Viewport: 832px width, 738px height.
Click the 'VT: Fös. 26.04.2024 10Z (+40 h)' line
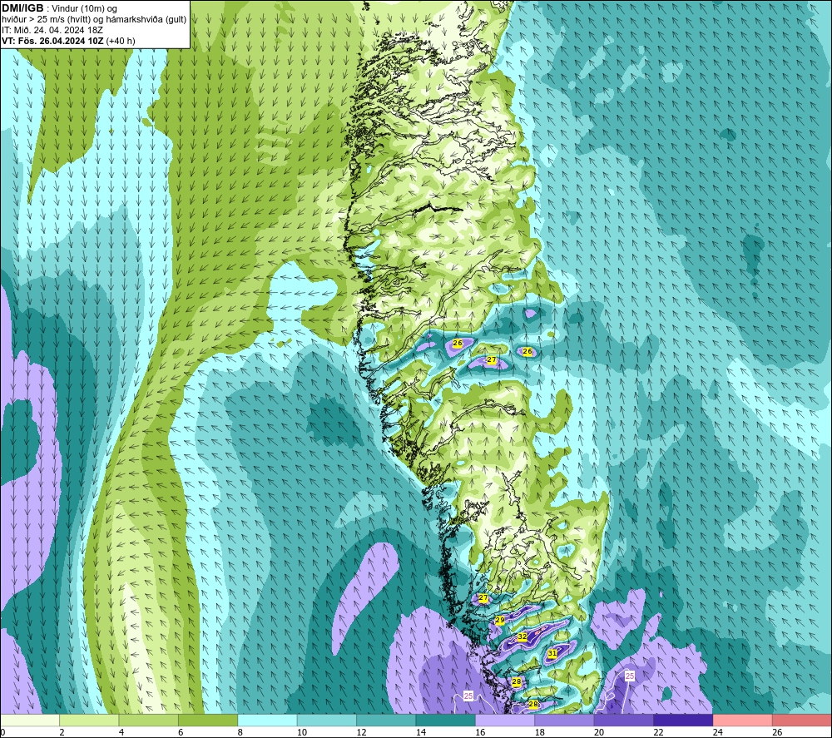click(x=68, y=40)
